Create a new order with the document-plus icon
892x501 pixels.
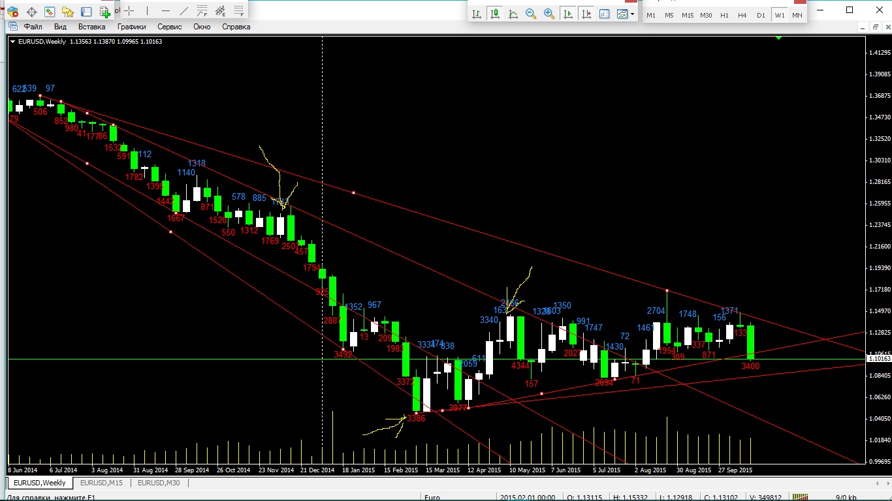[104, 12]
